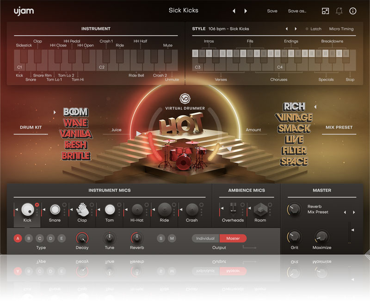Select the Kick instrument mic
Image resolution: width=370 pixels, height=301 pixels.
coord(28,209)
